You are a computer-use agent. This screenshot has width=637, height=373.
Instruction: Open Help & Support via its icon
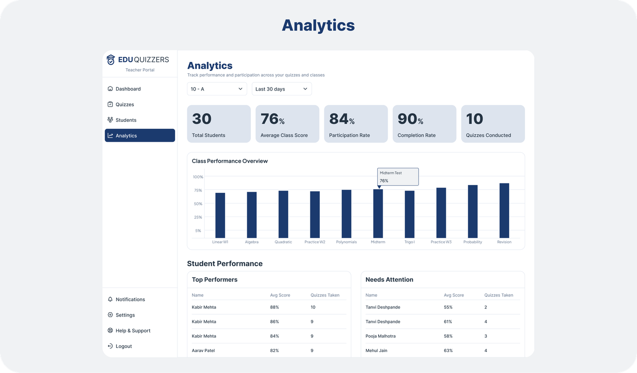tap(110, 330)
